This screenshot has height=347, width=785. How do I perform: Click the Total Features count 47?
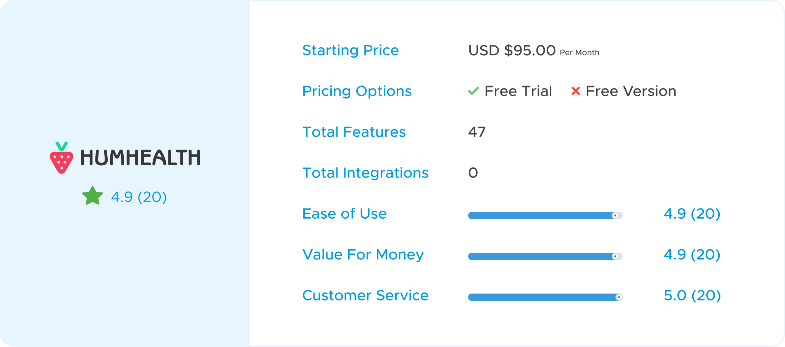pyautogui.click(x=477, y=132)
